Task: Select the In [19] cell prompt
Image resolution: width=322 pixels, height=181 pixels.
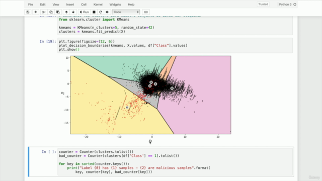Action: coord(48,41)
